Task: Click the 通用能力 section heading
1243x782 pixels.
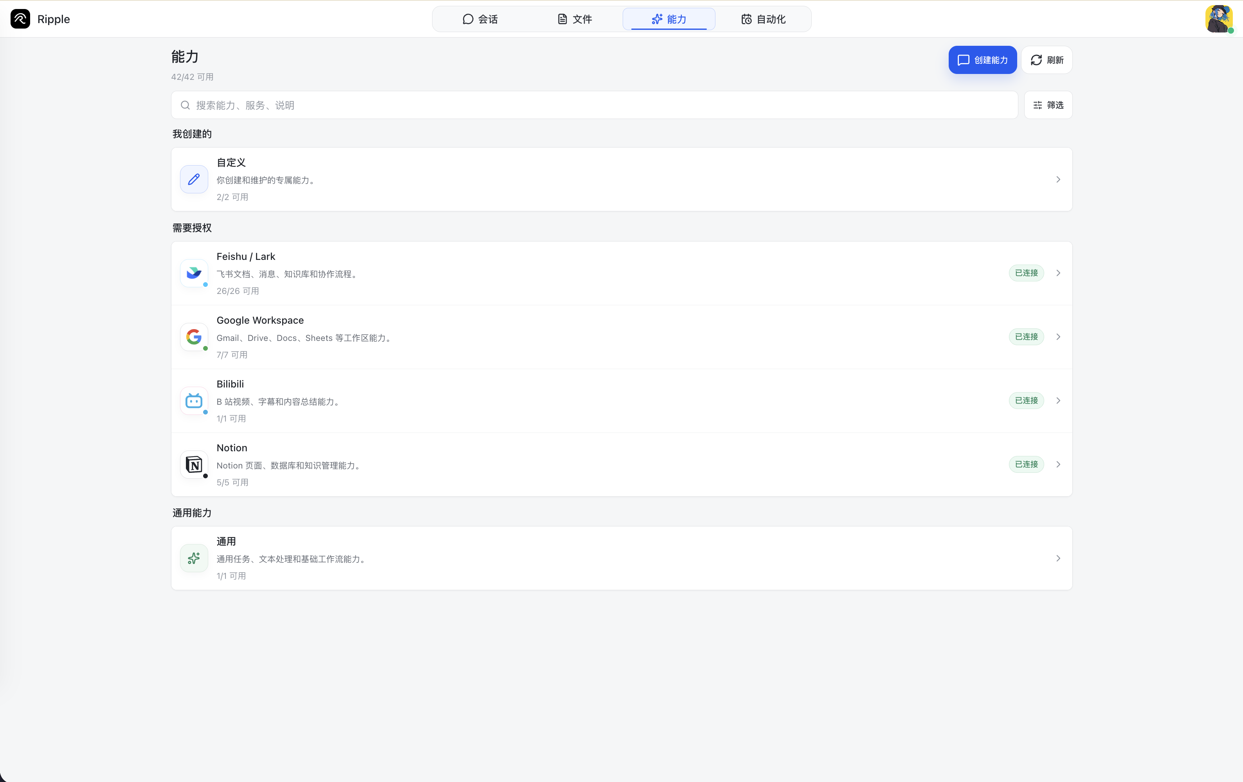Action: coord(192,513)
